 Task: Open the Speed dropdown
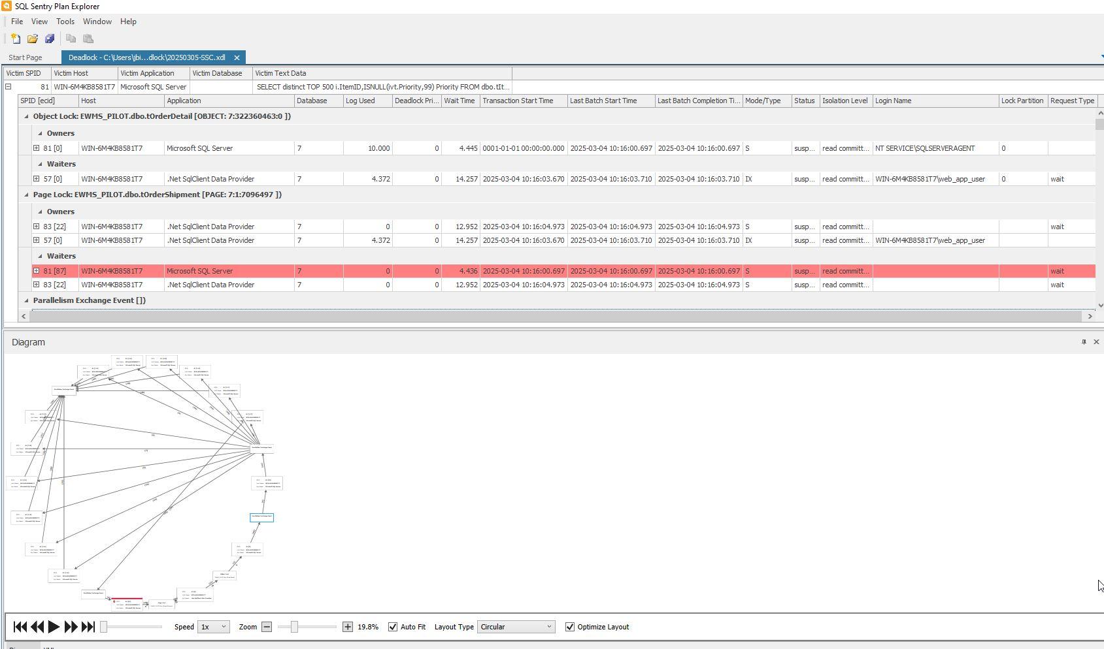point(213,627)
